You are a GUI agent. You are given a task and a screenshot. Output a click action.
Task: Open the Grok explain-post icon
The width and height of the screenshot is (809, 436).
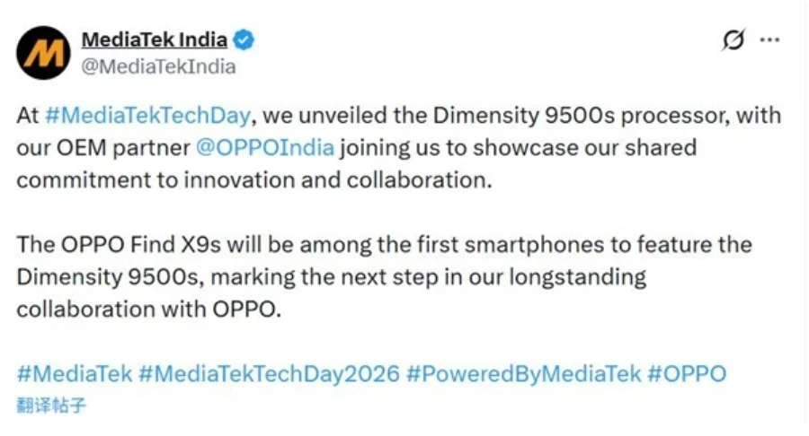pyautogui.click(x=733, y=40)
